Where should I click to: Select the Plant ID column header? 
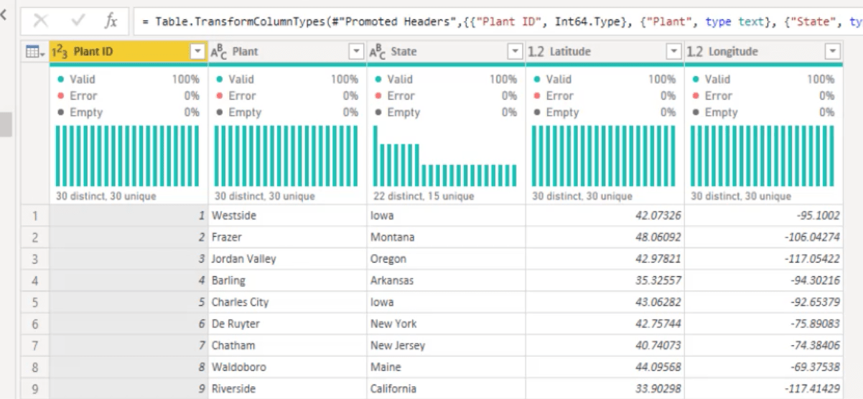[x=129, y=52]
